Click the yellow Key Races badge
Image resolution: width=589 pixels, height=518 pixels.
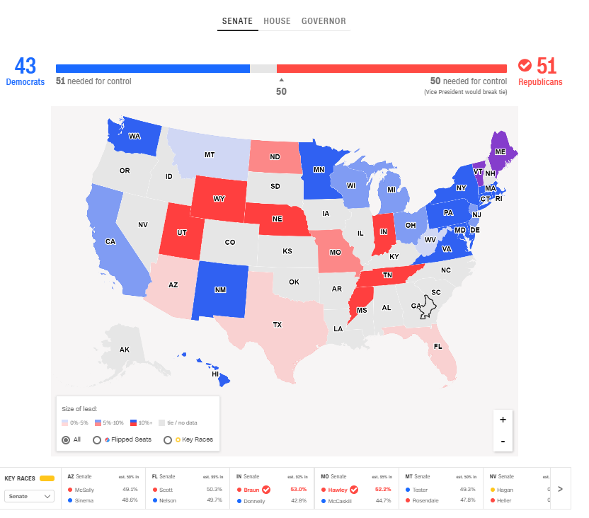pos(47,478)
